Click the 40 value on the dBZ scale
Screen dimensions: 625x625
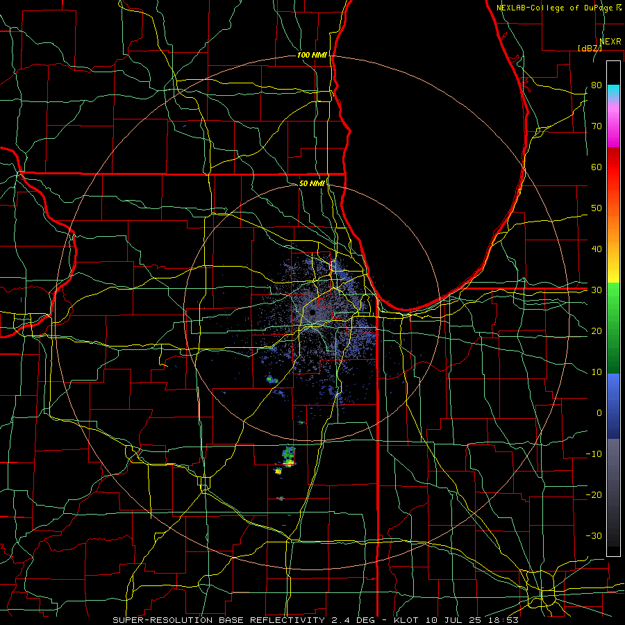point(597,249)
